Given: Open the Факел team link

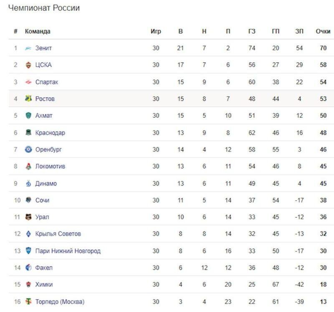Looking at the screenshot, I should pos(44,267).
